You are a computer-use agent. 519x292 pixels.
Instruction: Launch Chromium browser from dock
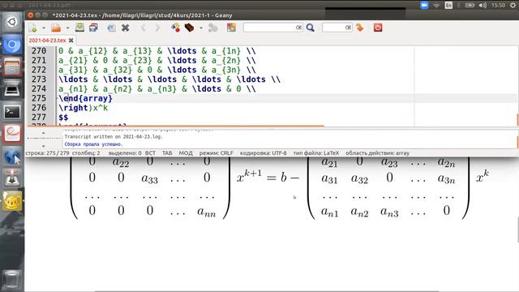(x=12, y=45)
